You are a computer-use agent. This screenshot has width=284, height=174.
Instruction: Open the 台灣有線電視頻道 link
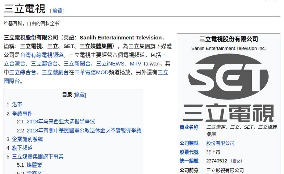[x=42, y=55]
